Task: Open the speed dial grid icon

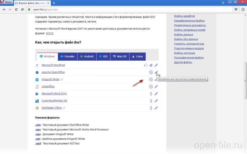Action: point(23,10)
